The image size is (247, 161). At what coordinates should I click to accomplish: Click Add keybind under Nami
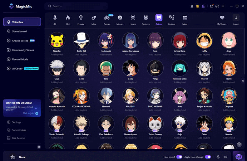pyautogui.click(x=229, y=82)
